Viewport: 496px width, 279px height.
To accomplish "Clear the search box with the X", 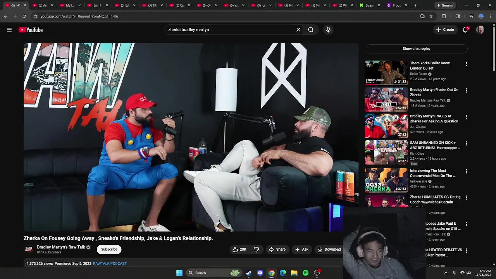I will pyautogui.click(x=298, y=29).
